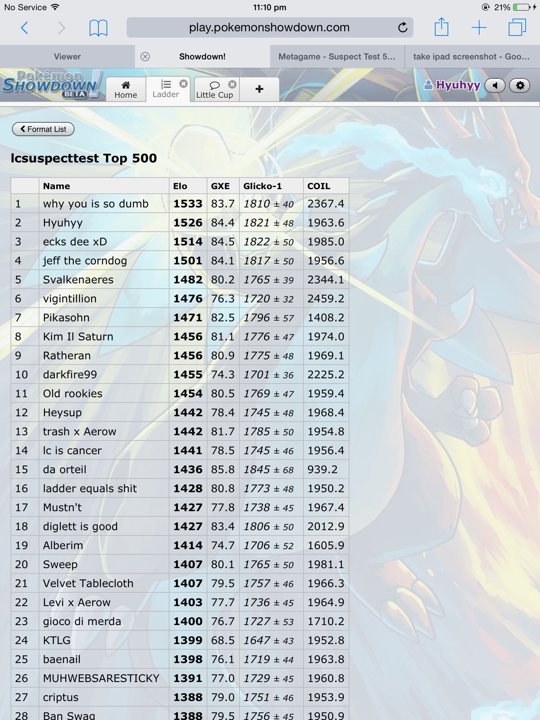Screen dimensions: 540x720
Task: Tap the play.pokemonshowdown.com address bar
Action: (270, 27)
